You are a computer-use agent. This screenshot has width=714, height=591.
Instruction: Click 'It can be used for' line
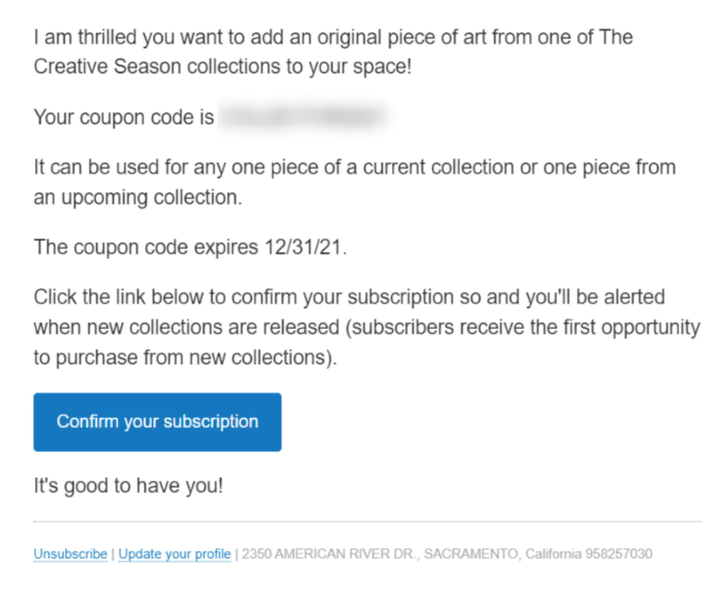tap(354, 167)
